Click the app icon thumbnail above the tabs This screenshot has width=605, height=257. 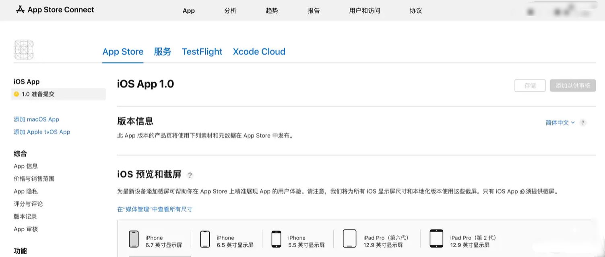(x=24, y=49)
